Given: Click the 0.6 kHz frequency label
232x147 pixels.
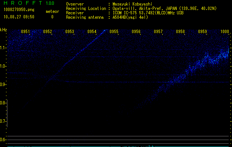Looking at the screenshot, I should click(3, 140).
